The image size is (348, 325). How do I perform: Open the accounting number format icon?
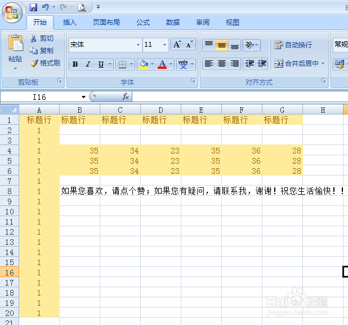[340, 64]
